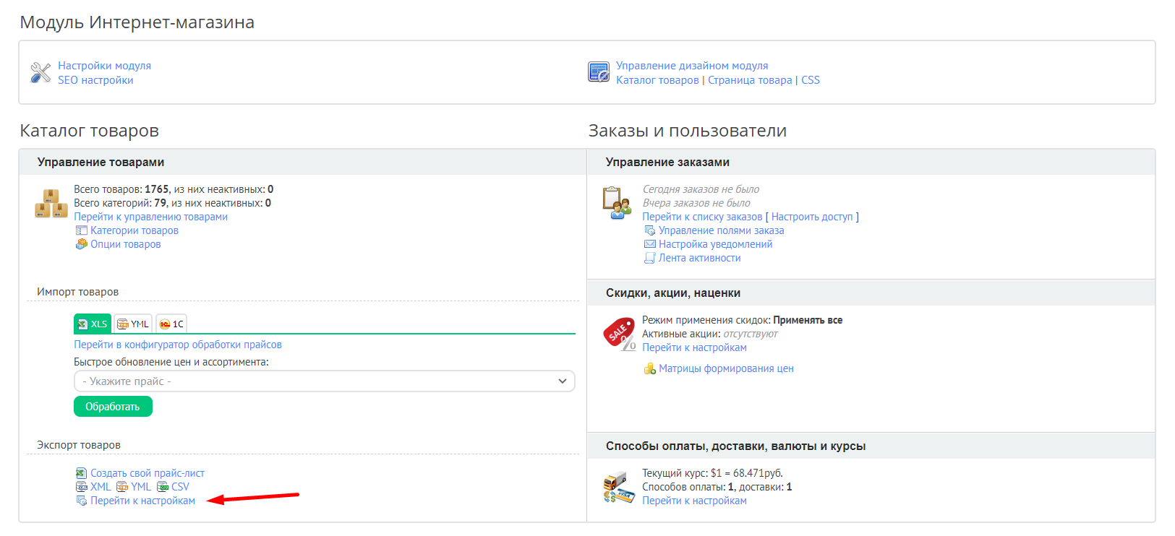Click the price matrix coins icon

[649, 368]
